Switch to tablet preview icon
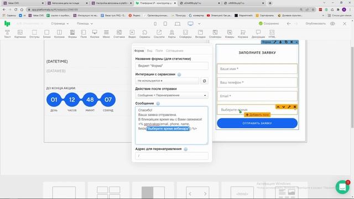The width and height of the screenshot is (354, 199). coord(165,24)
